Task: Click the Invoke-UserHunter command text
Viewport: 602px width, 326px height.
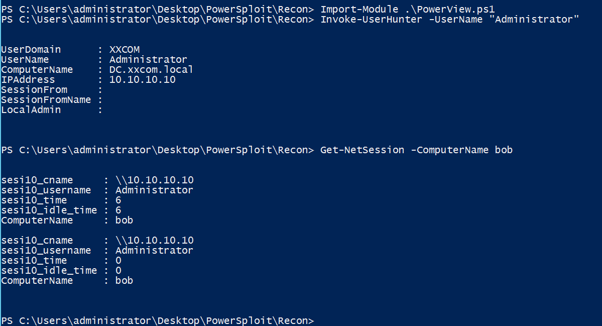Action: [x=372, y=19]
